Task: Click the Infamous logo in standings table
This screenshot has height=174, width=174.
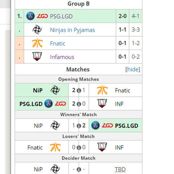Action: point(37,57)
